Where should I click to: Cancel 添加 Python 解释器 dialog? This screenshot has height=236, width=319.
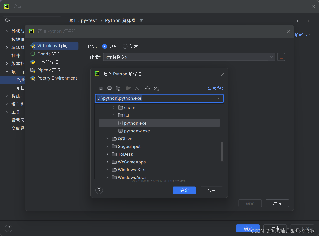coord(277,203)
